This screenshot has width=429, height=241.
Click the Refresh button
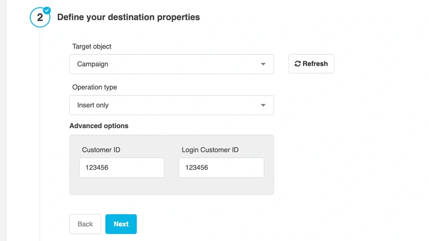coord(311,64)
